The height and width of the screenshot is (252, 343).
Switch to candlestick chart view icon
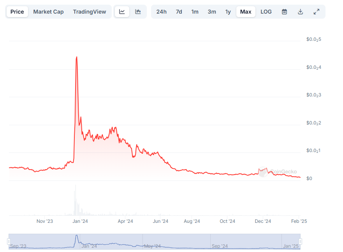click(138, 12)
